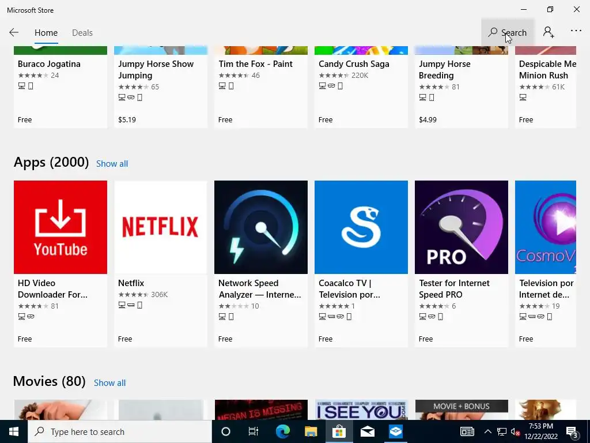Switch to the Home tab
The image size is (590, 443).
coord(46,33)
